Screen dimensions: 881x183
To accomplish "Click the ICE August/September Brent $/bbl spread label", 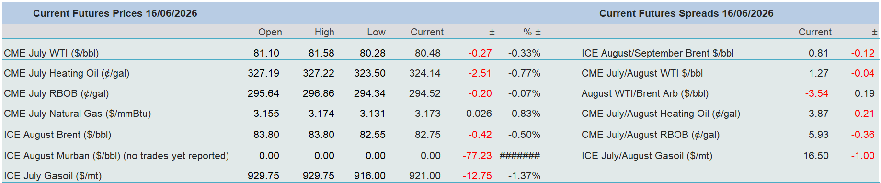I will pyautogui.click(x=657, y=53).
